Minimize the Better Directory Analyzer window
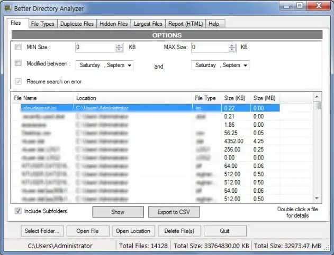 tap(286, 6)
